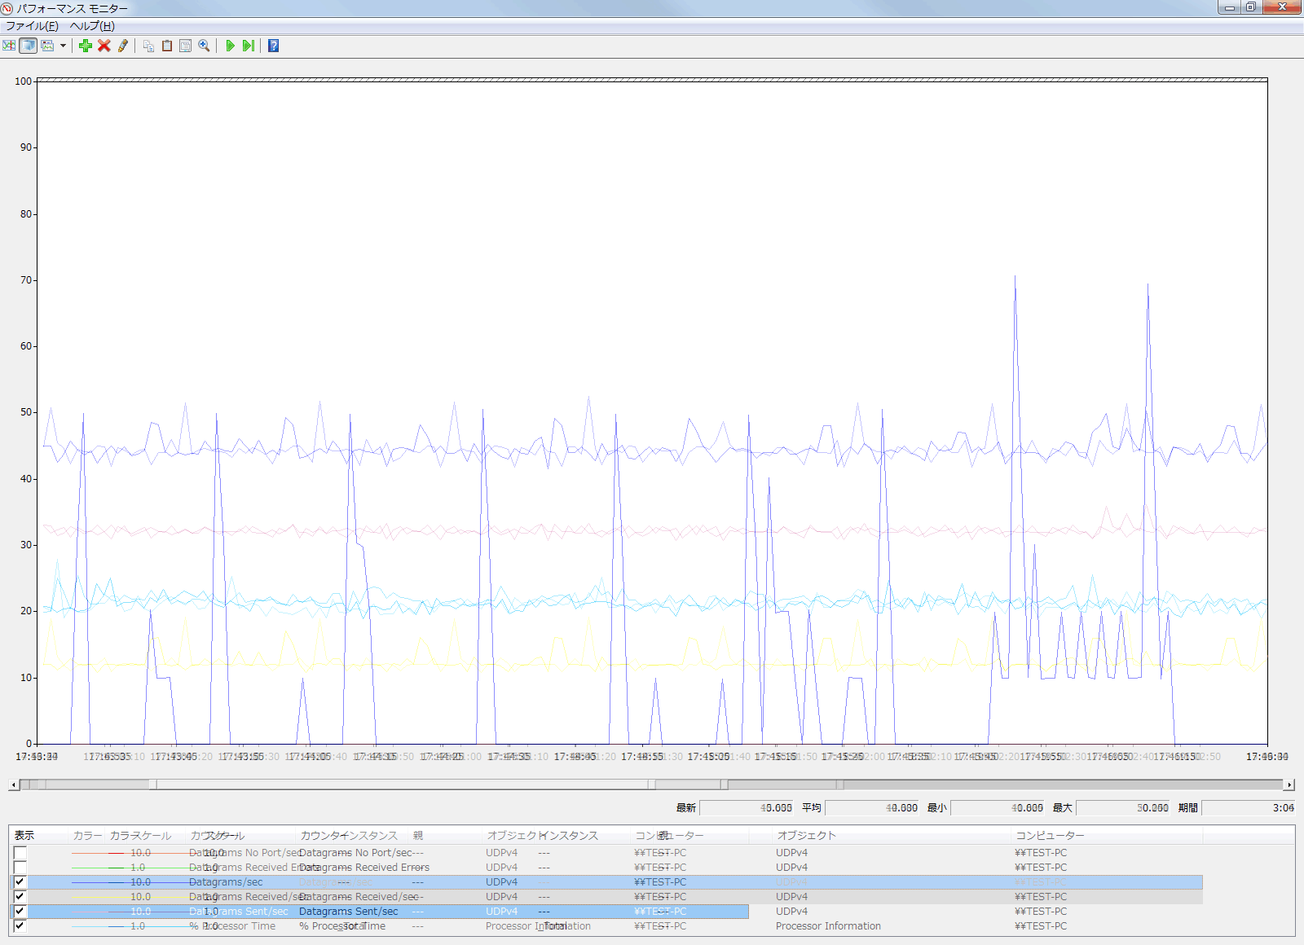Toggle the highlight pencil tool
The width and height of the screenshot is (1304, 945).
[123, 46]
